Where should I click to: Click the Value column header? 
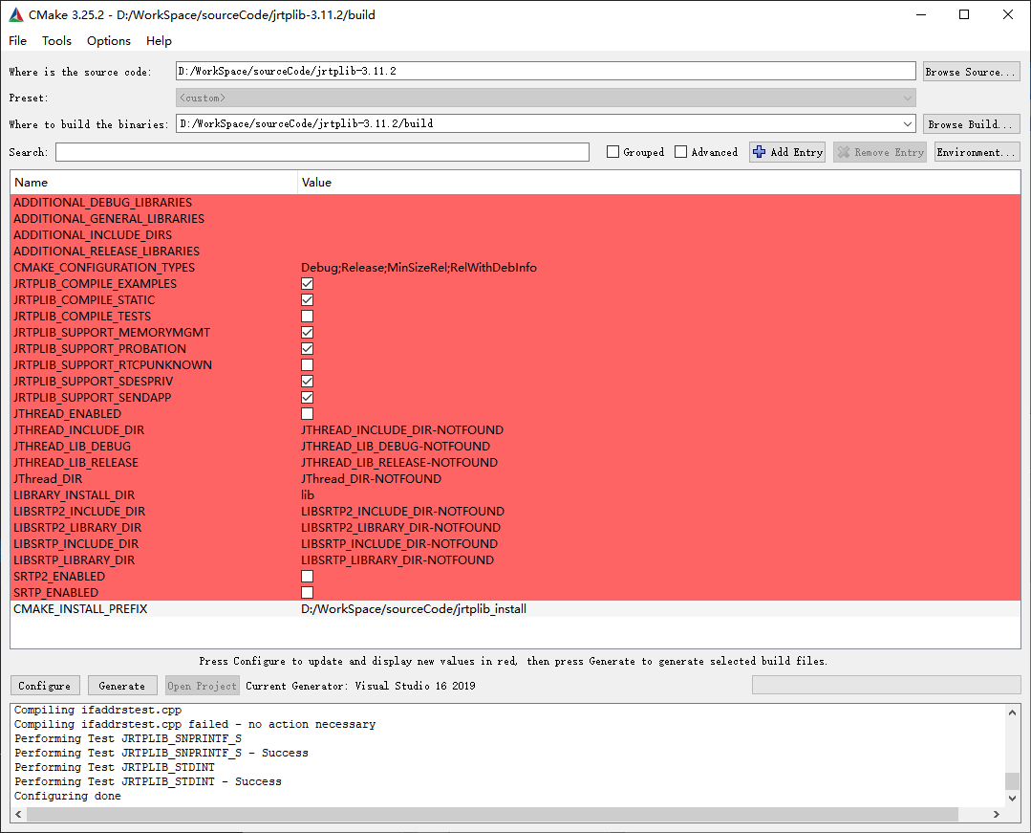[659, 183]
